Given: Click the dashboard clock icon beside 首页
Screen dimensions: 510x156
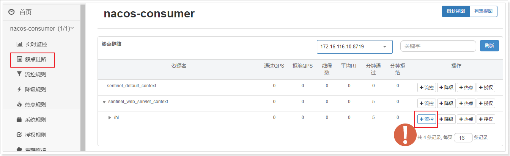Looking at the screenshot, I should click(11, 12).
